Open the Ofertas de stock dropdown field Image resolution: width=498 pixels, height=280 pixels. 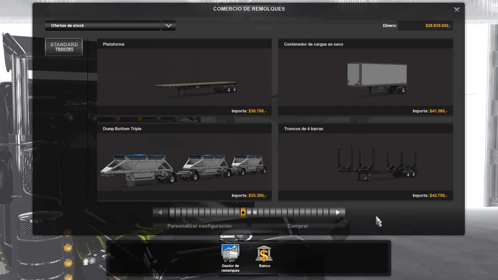pos(103,26)
